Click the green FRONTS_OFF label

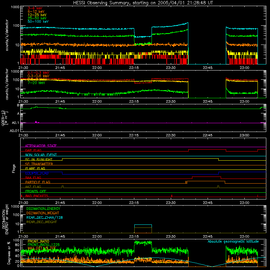(x=36, y=191)
